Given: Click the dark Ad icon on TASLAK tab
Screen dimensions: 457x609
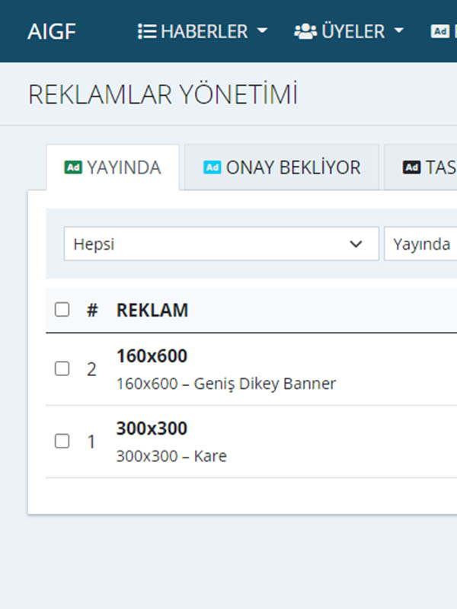Looking at the screenshot, I should [412, 167].
